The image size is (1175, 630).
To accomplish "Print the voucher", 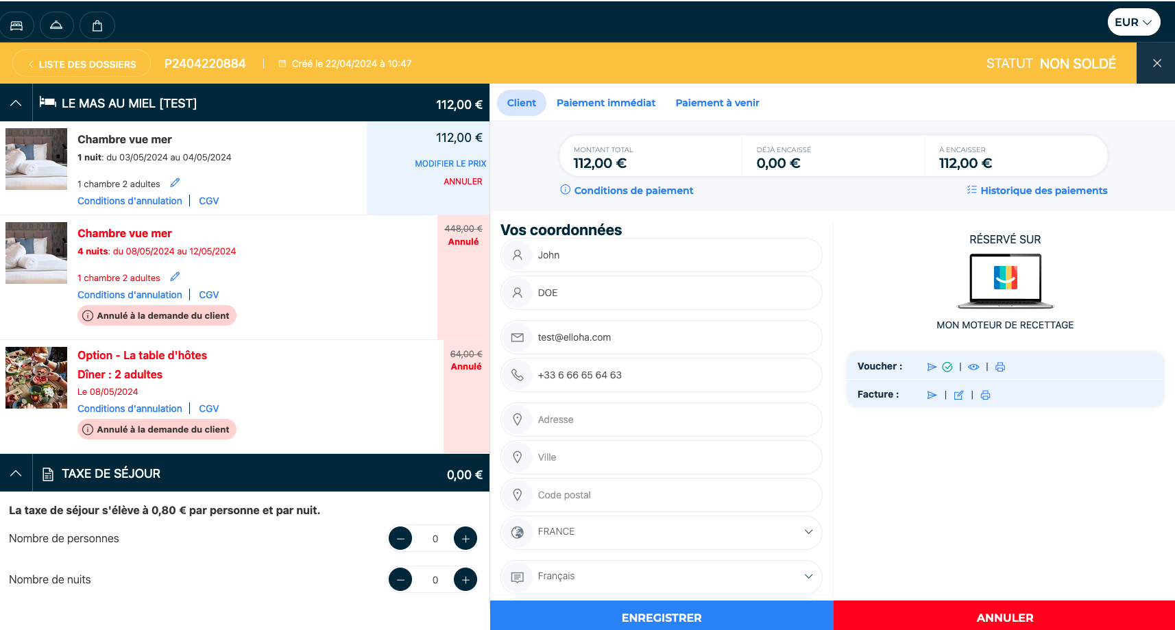I will [x=1000, y=367].
